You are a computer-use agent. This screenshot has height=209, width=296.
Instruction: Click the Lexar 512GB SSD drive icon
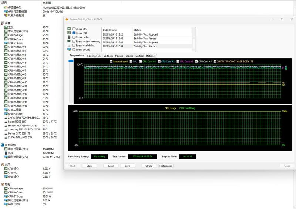pos(6,122)
